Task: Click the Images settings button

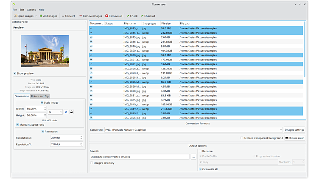Action: click(x=294, y=129)
